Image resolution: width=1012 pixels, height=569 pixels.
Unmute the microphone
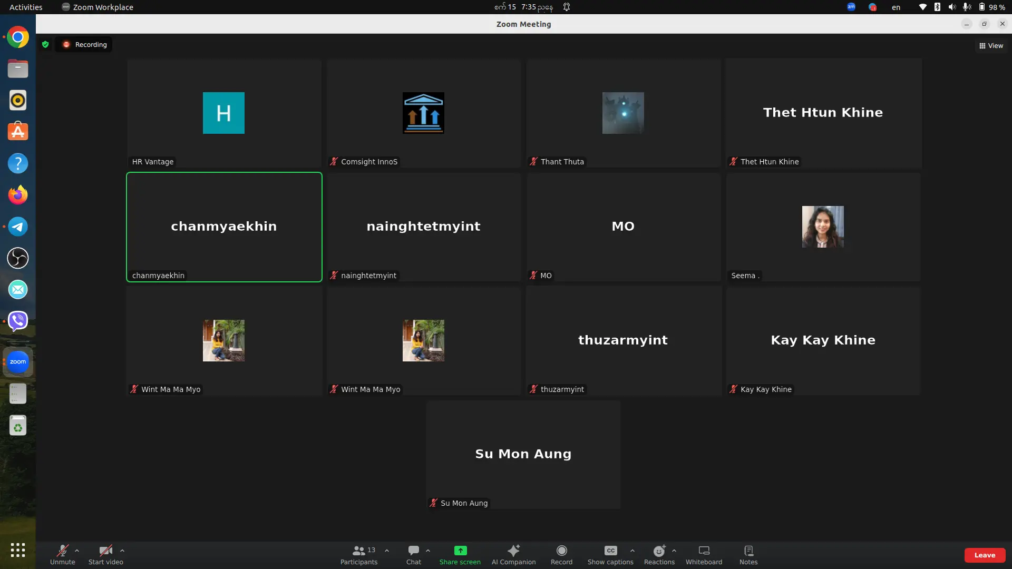[x=62, y=551]
